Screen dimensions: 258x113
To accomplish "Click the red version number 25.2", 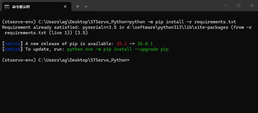I will [x=122, y=44].
